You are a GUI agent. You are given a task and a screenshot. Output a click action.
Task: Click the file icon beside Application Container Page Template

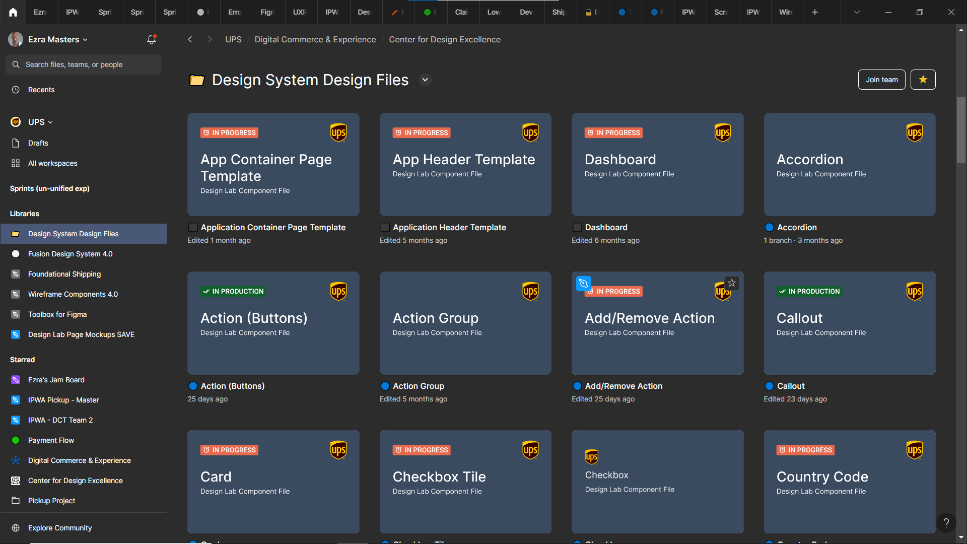click(x=192, y=227)
